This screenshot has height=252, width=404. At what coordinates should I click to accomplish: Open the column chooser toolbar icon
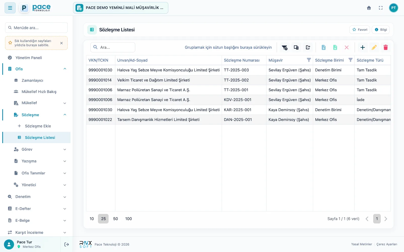pyautogui.click(x=296, y=47)
